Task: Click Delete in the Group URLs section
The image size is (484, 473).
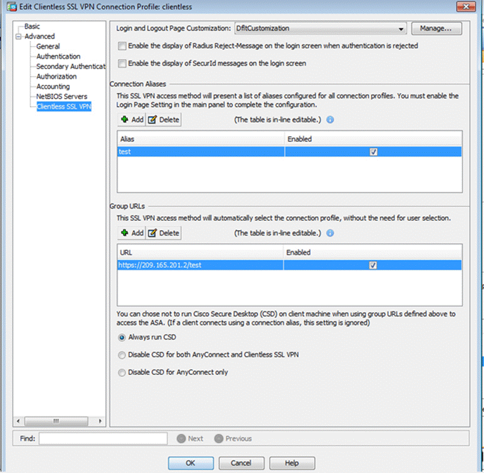Action: (x=164, y=233)
